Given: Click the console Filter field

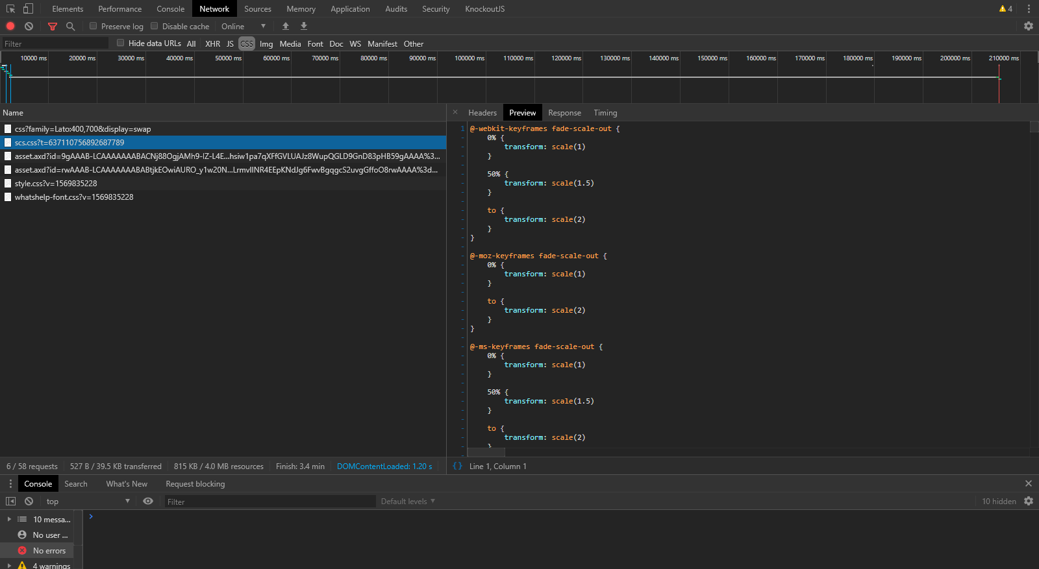Looking at the screenshot, I should click(270, 501).
